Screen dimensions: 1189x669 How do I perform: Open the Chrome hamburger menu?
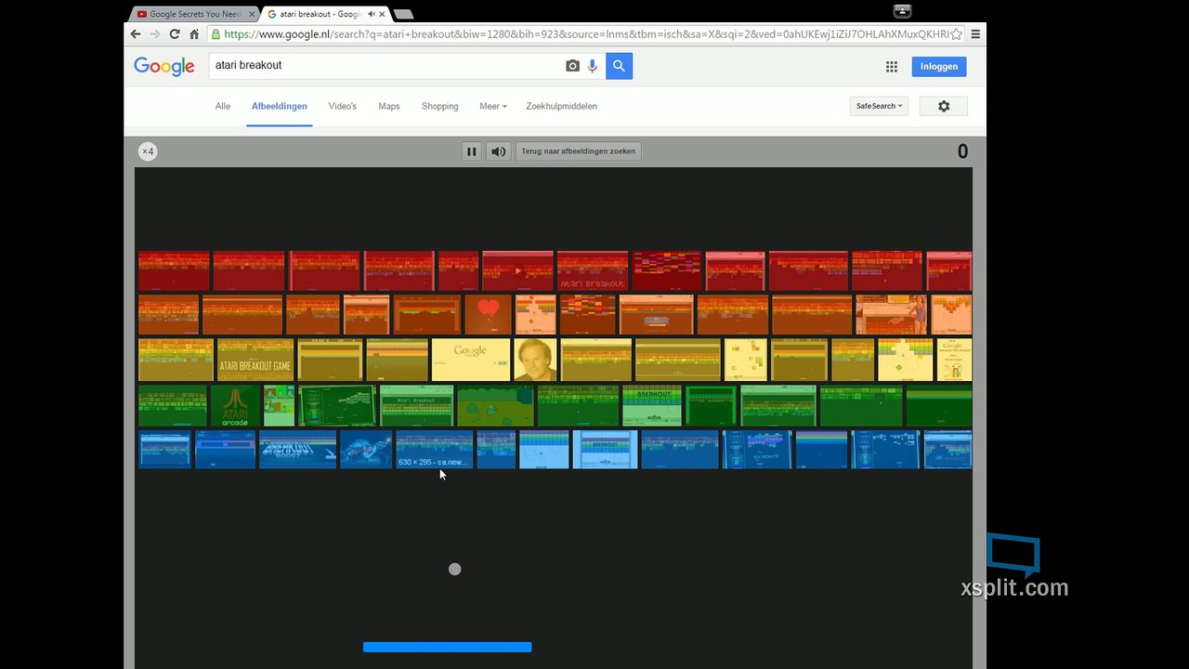click(x=975, y=34)
